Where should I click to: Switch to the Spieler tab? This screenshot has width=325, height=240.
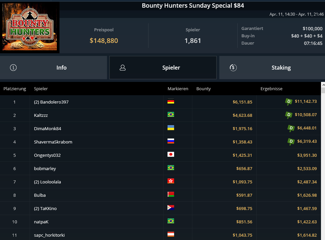point(163,68)
